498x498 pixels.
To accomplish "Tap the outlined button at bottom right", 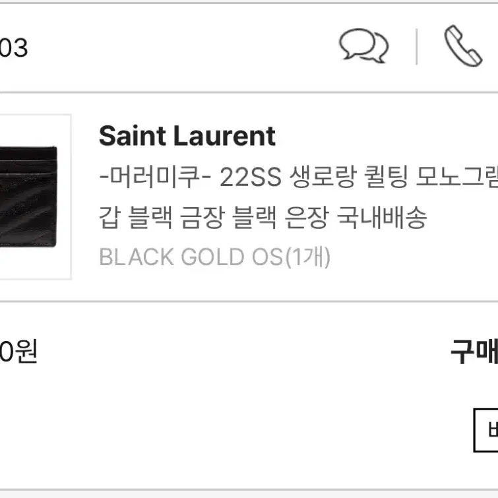I will click(x=485, y=430).
